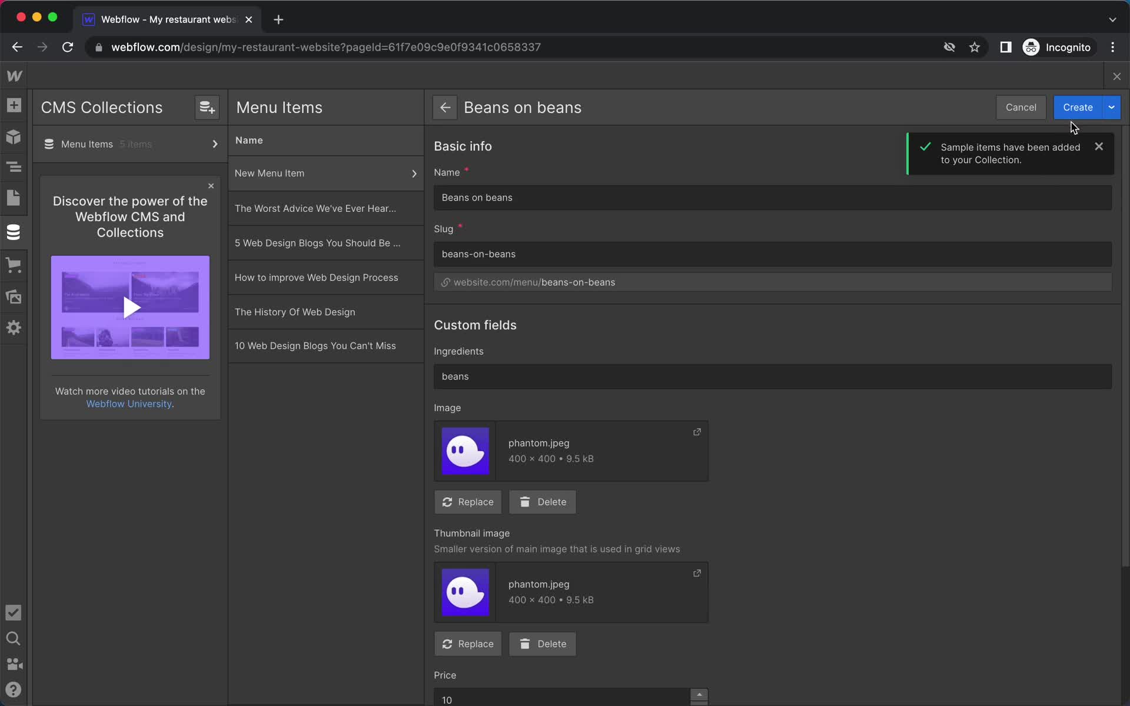Open the Assets images panel
This screenshot has width=1130, height=706.
14,296
